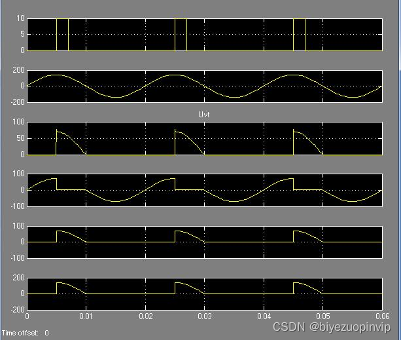Click the y-axis label 5 on top plot
The width and height of the screenshot is (401, 340).
(x=22, y=34)
